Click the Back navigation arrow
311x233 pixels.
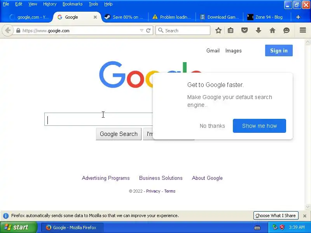pos(8,31)
